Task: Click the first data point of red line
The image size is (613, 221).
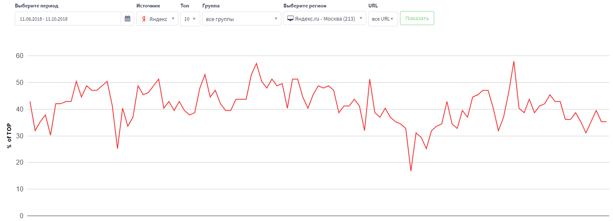Action: (30, 102)
